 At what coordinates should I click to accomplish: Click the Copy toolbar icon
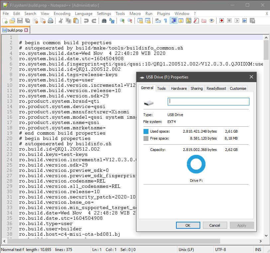coord(68,21)
